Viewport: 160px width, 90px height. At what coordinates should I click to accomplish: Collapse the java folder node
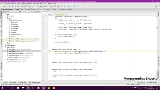click(x=5, y=18)
